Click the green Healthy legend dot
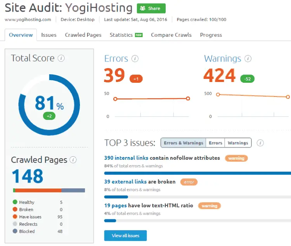The height and width of the screenshot is (246, 291). click(x=15, y=202)
